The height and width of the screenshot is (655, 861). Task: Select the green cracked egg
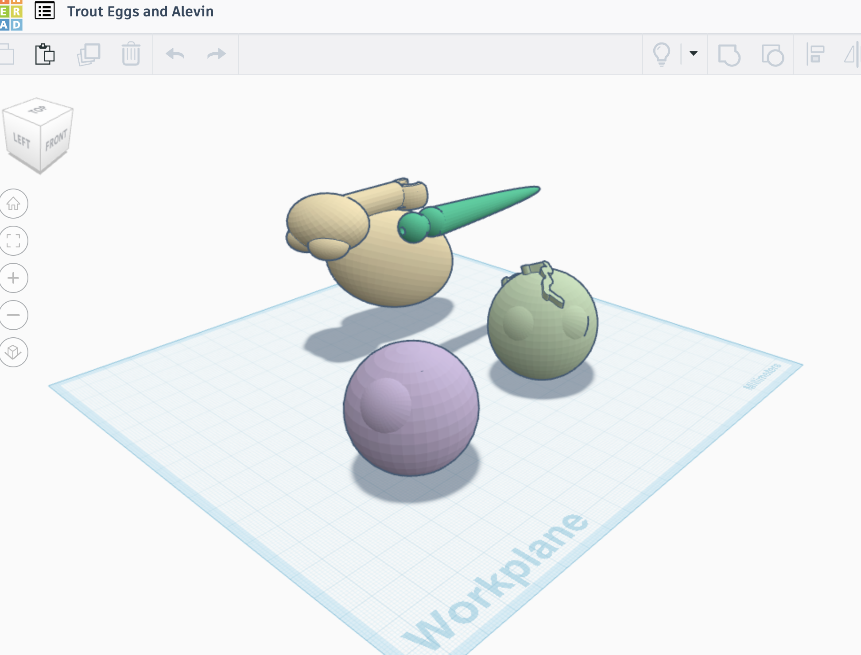(543, 323)
